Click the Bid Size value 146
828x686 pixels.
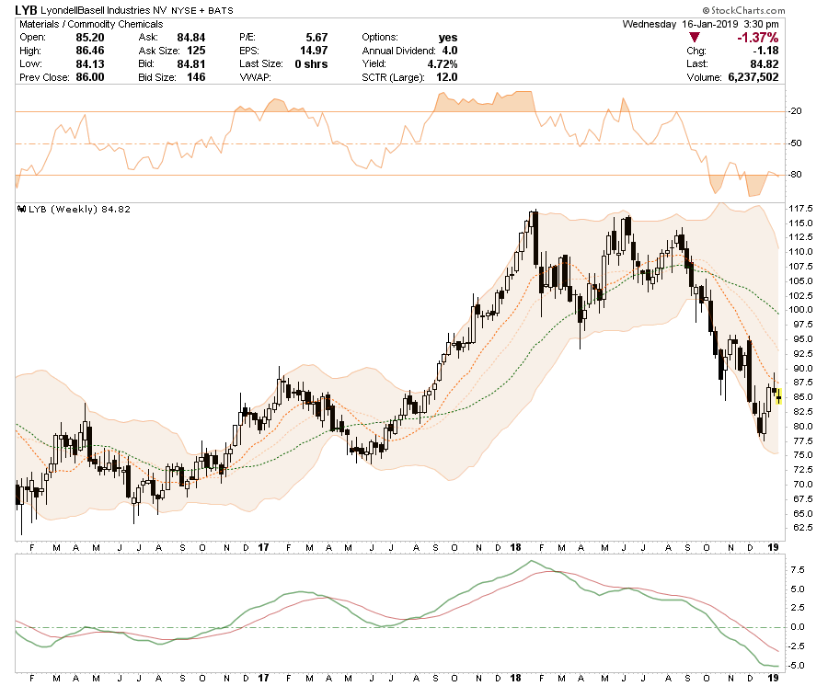(196, 77)
